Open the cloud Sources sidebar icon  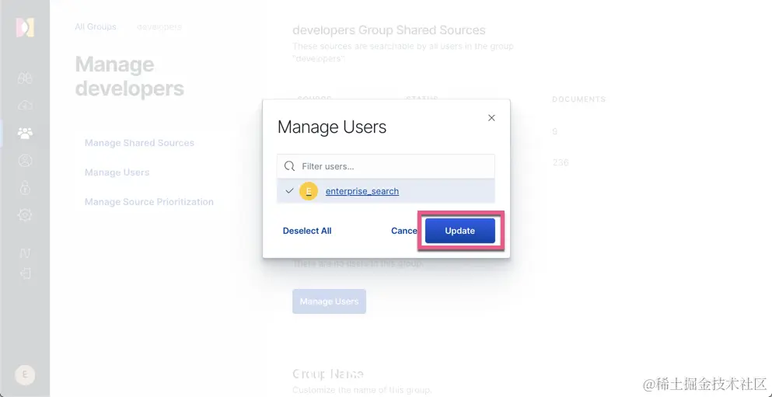coord(25,106)
